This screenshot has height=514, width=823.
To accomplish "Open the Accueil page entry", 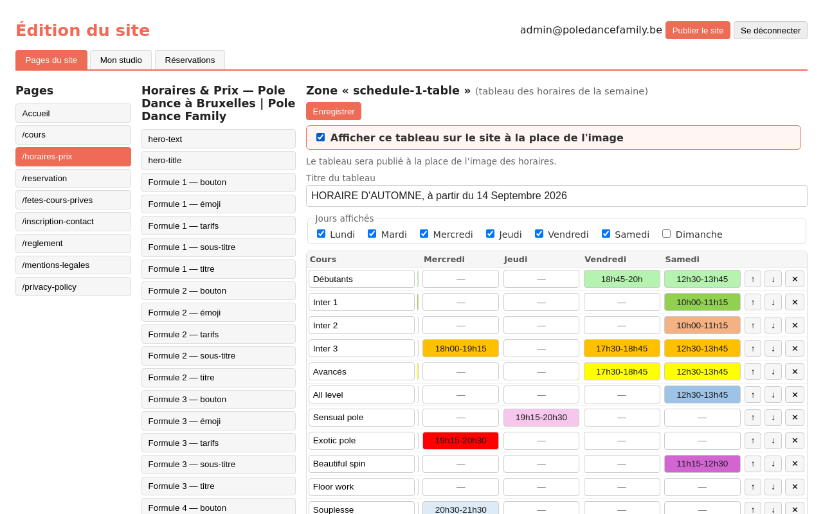I will pyautogui.click(x=73, y=113).
